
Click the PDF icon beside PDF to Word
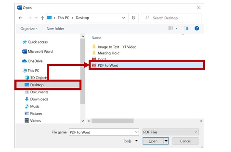[x=94, y=65]
